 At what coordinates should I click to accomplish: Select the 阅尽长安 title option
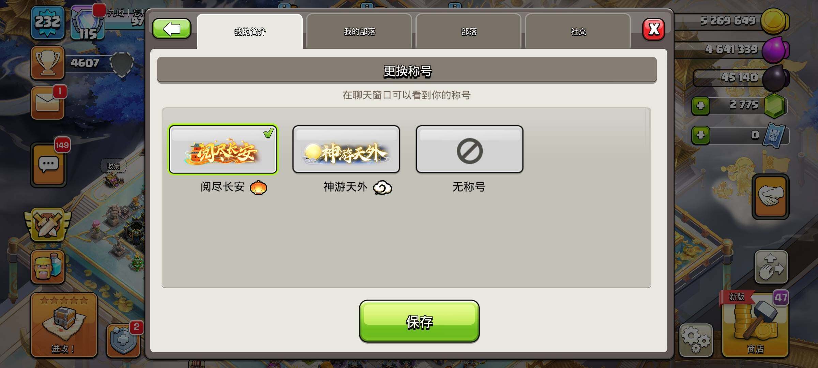coord(223,150)
